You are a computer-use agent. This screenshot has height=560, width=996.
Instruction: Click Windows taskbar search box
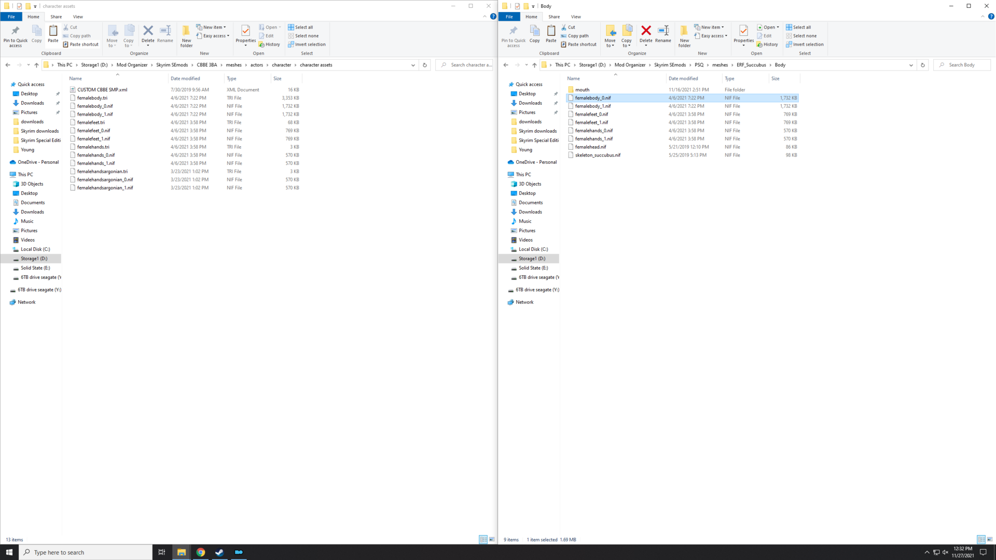pyautogui.click(x=86, y=552)
